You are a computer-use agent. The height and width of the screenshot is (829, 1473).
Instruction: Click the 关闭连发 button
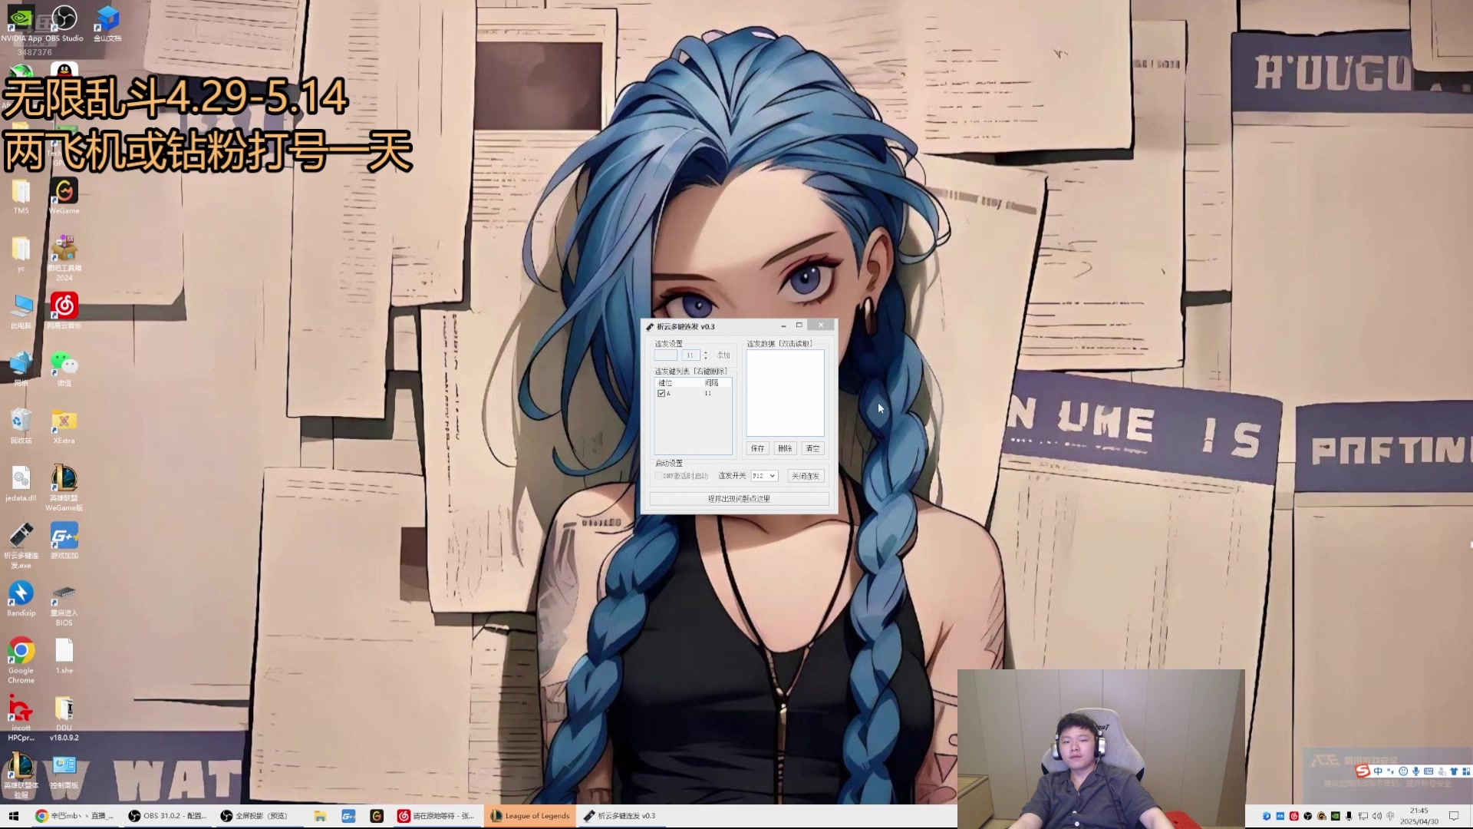tap(806, 476)
